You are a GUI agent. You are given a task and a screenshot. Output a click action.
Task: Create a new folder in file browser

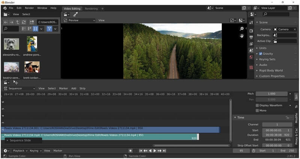click(32, 22)
